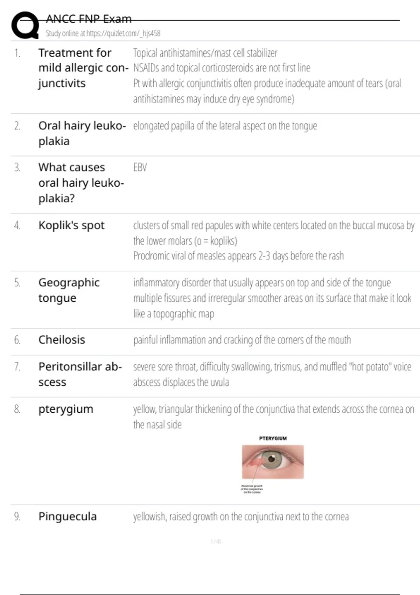Click the 'Topical antihistamines/mast cell stabilizer' answer line
The image size is (420, 595).
click(205, 53)
